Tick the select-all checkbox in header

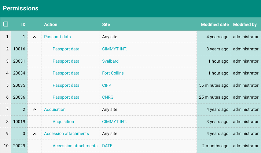point(6,24)
